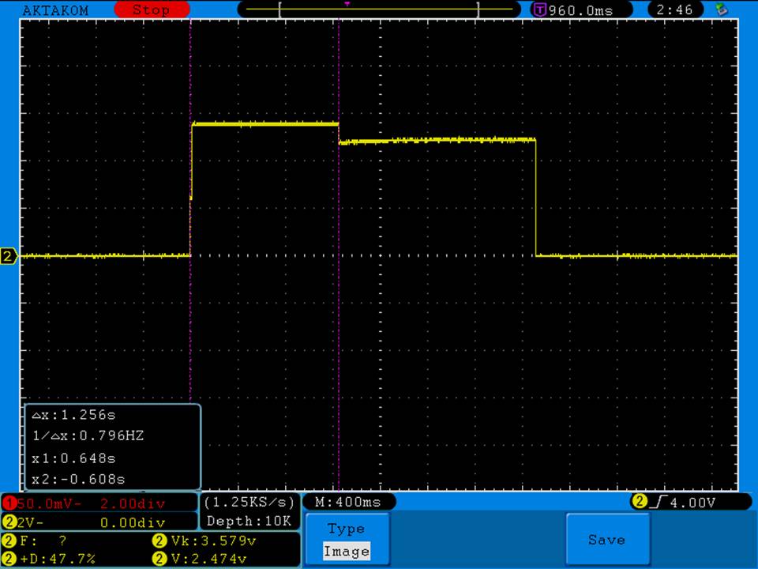Click the △x:1.256s cursor readout

pos(76,415)
